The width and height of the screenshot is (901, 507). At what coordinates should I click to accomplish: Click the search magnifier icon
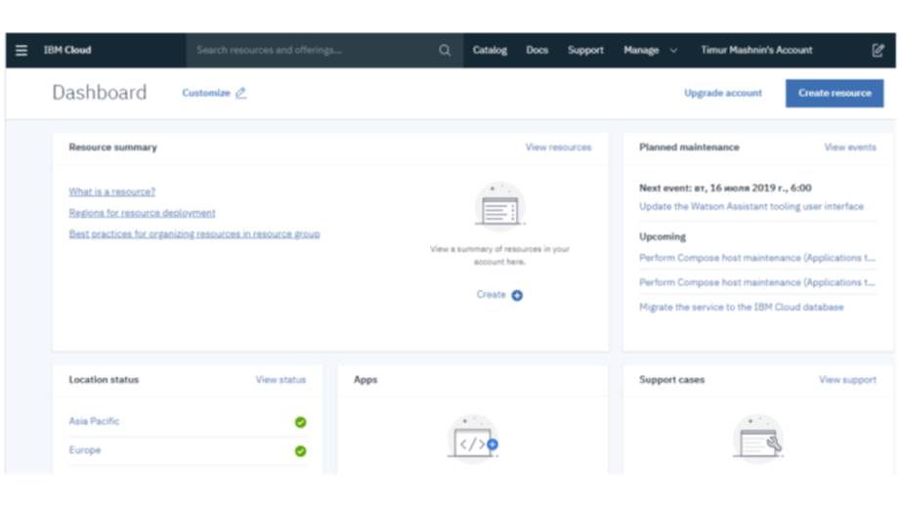[445, 51]
